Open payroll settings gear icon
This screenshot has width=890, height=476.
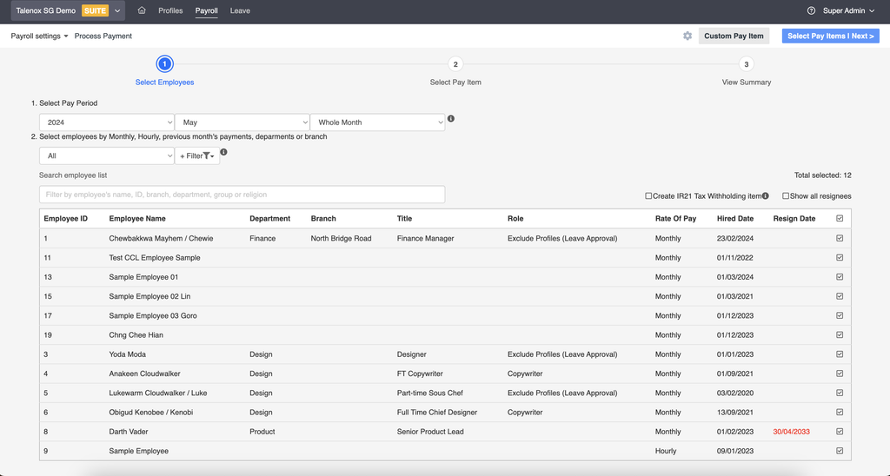pyautogui.click(x=687, y=36)
